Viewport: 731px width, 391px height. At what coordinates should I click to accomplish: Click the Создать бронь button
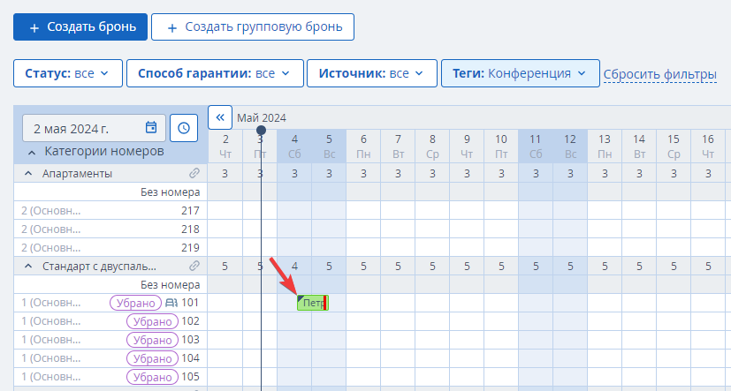coord(80,27)
